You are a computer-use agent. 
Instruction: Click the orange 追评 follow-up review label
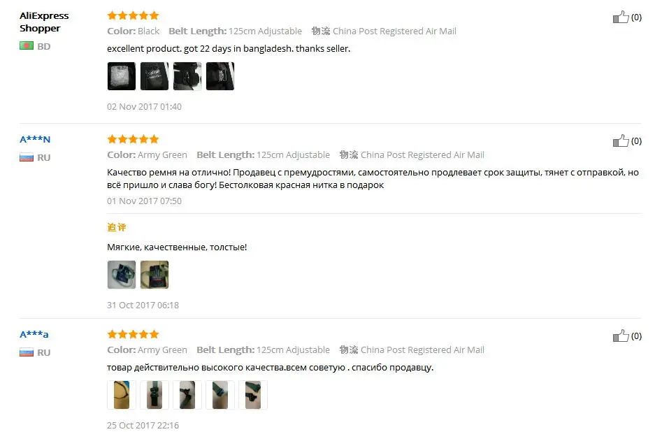click(117, 227)
